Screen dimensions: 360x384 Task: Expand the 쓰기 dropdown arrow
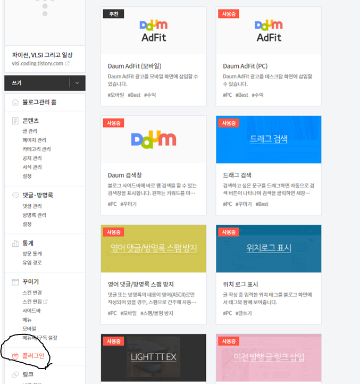pyautogui.click(x=77, y=83)
